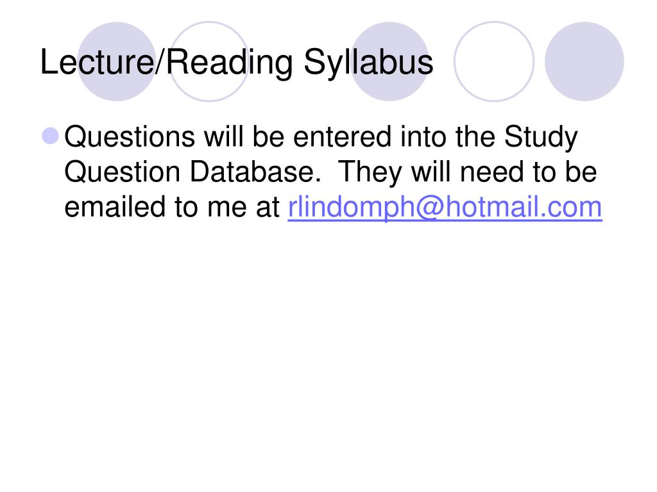
Task: Click the word Questions in the bullet text
Action: [x=130, y=137]
